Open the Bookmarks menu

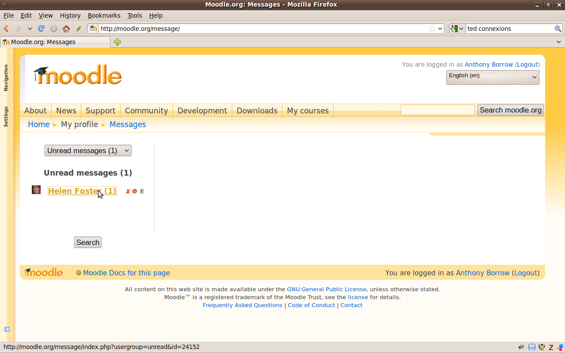[104, 15]
